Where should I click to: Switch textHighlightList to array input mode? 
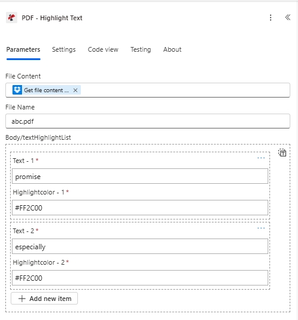pos(283,153)
